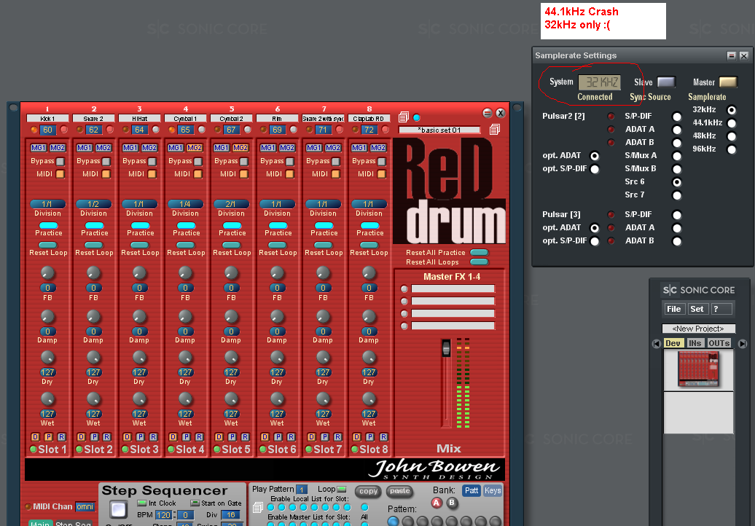Image resolution: width=755 pixels, height=526 pixels.
Task: Open the preset list icon beside ClapLab RD
Action: click(404, 117)
